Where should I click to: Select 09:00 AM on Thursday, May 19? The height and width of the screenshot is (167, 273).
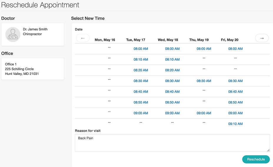[204, 113]
